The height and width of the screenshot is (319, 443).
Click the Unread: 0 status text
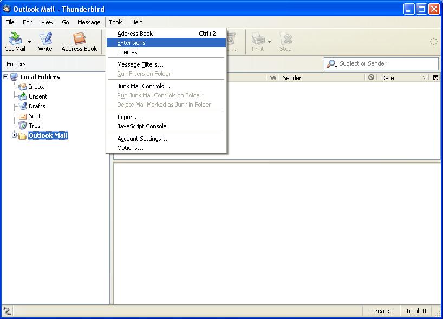point(381,311)
